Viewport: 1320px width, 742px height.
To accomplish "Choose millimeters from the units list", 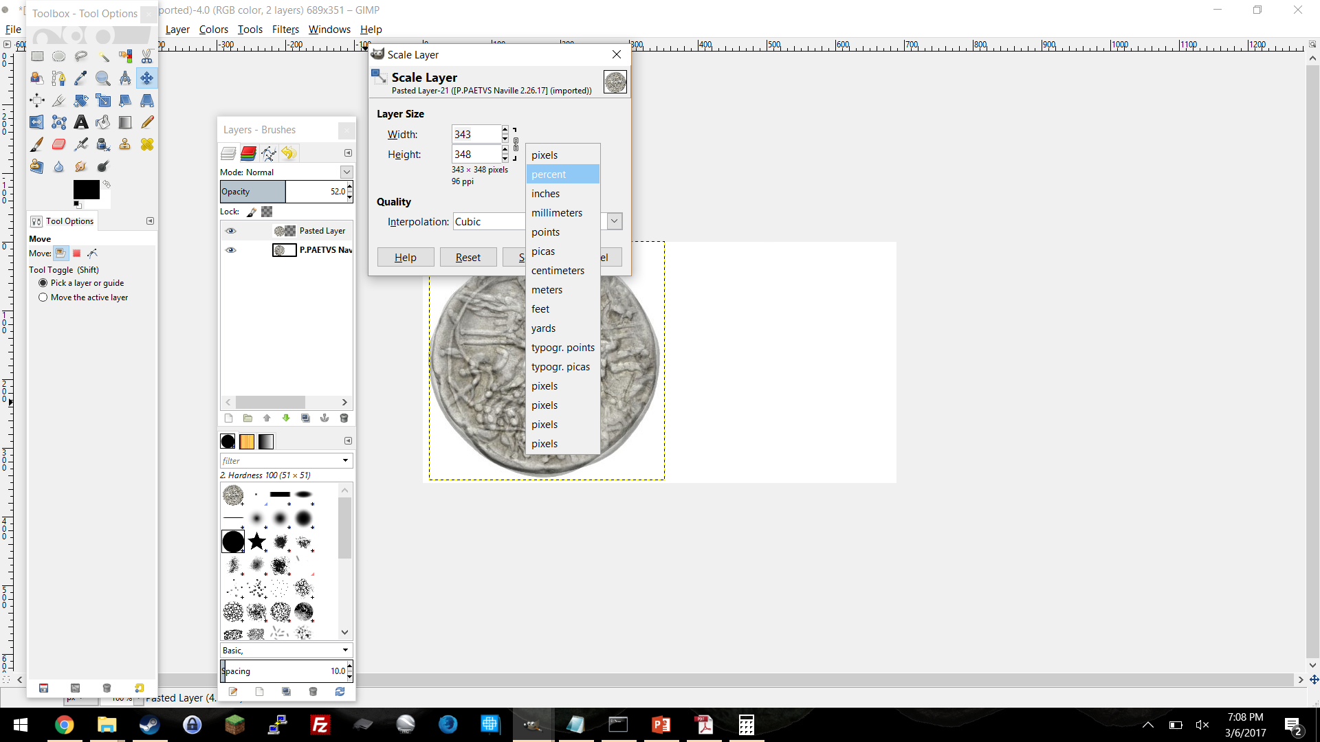I will click(562, 213).
